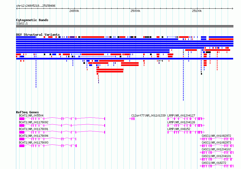Click LRMP|NM_001204126 transcript label
Image resolution: width=241 pixels, height=169 pixels.
pos(181,122)
